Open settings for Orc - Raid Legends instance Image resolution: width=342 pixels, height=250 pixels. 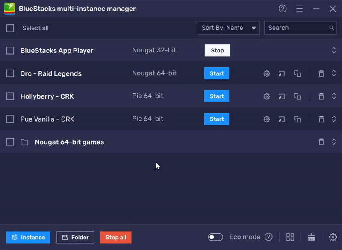[266, 73]
